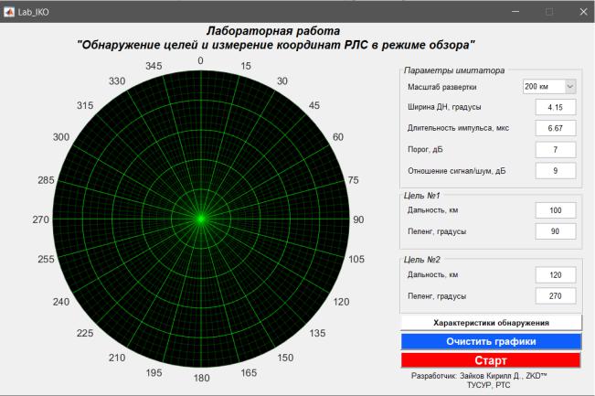Click the Цель №2 panel title
Viewport: 595px width, 396px height.
tap(421, 260)
